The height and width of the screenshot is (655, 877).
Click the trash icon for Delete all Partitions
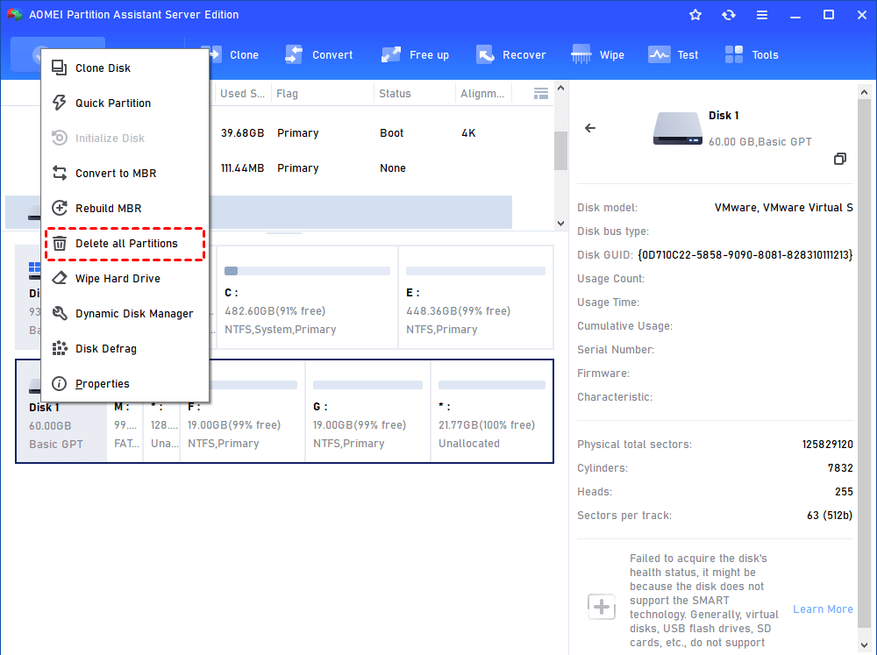click(60, 243)
